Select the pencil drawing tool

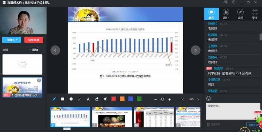pos(54,99)
